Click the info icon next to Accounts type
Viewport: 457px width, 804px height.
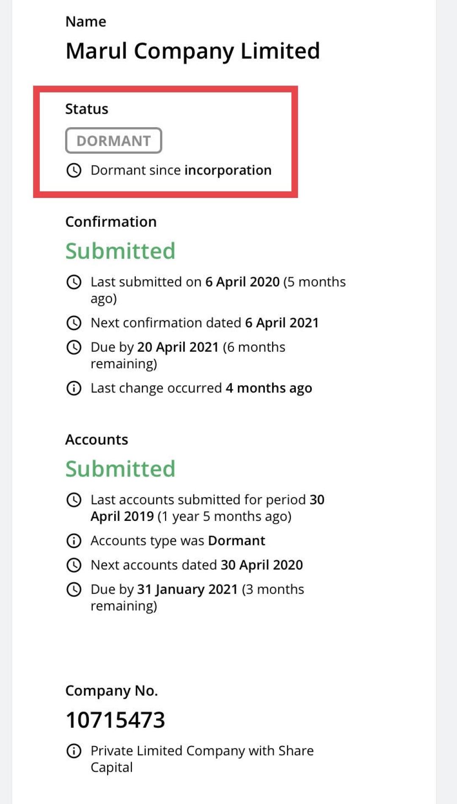click(x=74, y=541)
